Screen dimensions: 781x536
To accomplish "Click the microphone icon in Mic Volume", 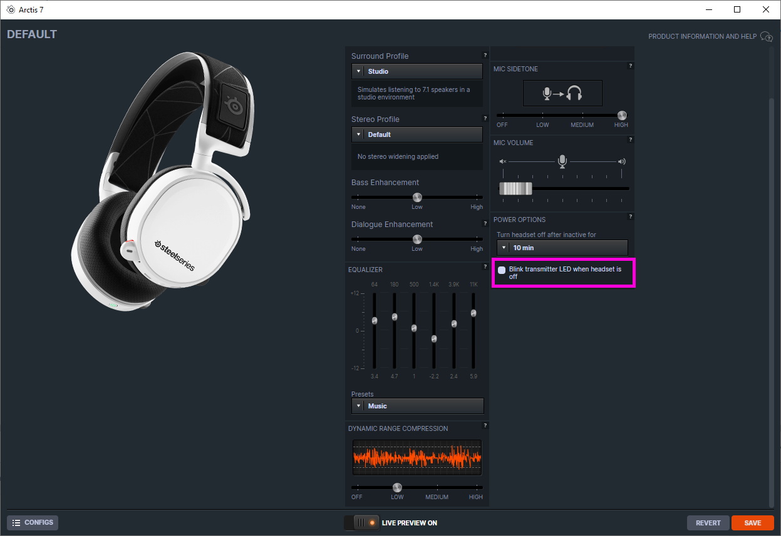I will point(562,162).
